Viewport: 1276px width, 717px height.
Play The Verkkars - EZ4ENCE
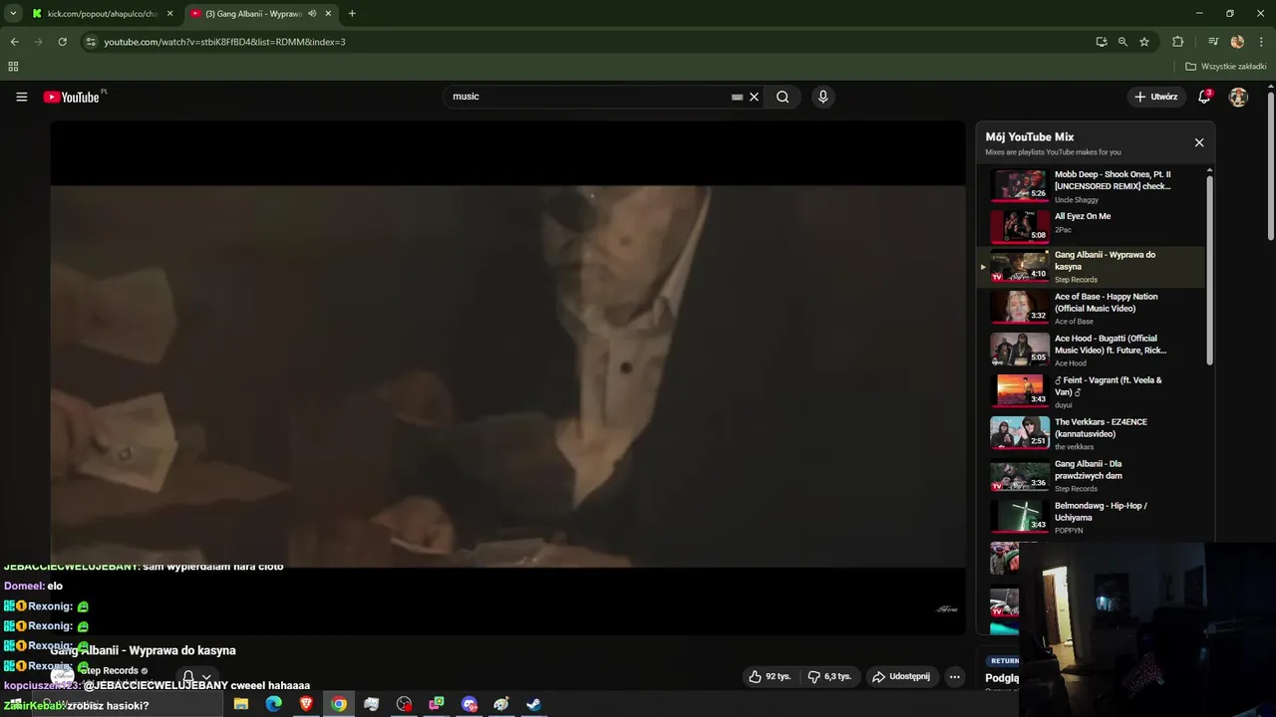tap(1092, 433)
